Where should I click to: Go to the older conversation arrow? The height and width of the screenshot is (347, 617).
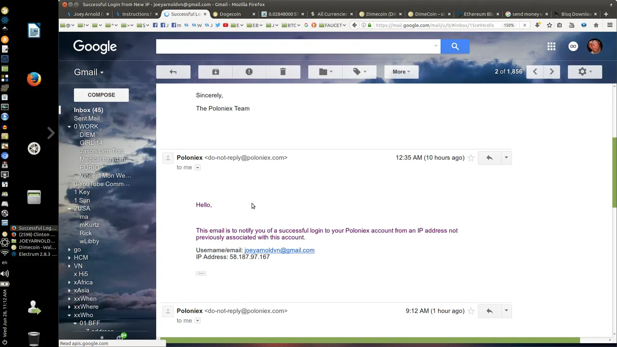click(551, 72)
